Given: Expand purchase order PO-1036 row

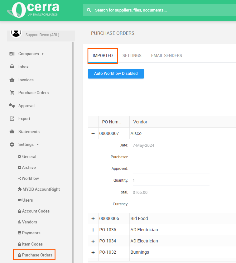Looking at the screenshot, I should (x=93, y=230).
